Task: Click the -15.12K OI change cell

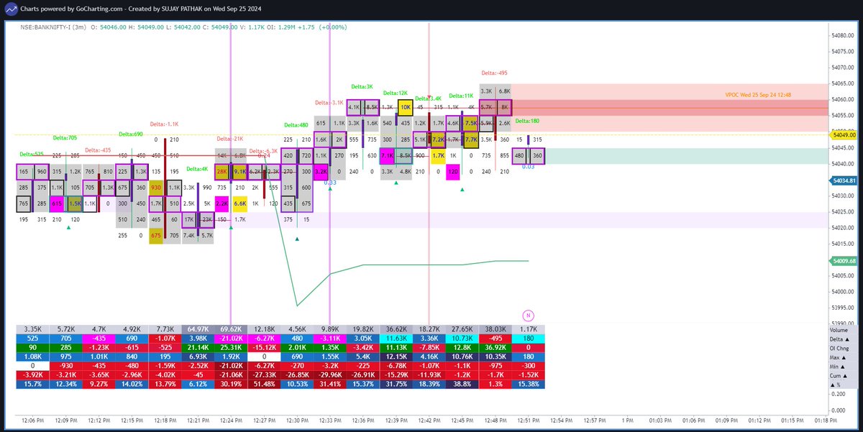Action: (262, 349)
